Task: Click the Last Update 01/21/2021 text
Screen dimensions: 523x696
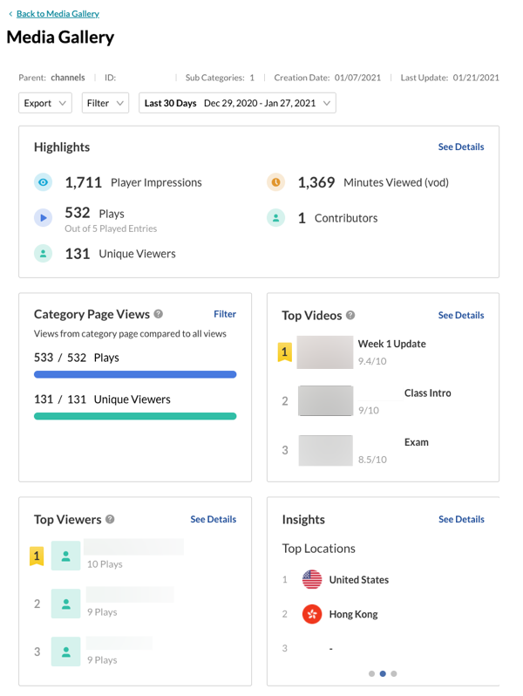Action: [x=450, y=78]
